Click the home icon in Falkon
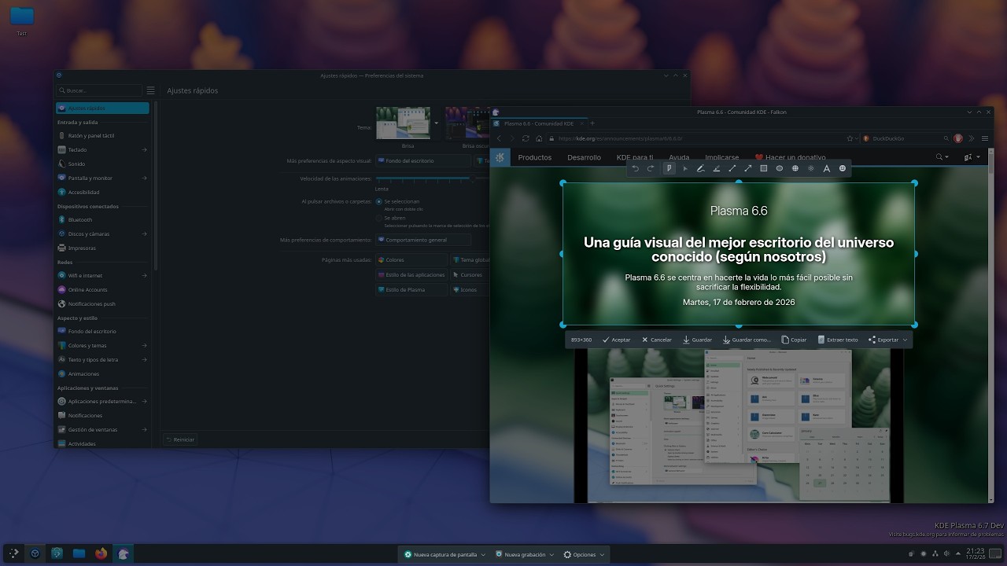 coord(539,138)
